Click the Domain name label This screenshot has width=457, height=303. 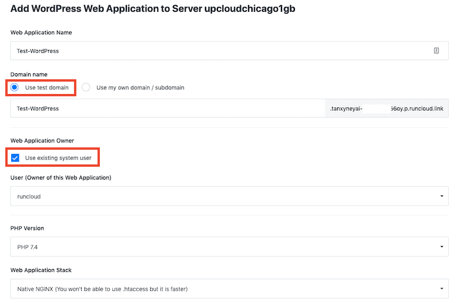click(x=29, y=75)
